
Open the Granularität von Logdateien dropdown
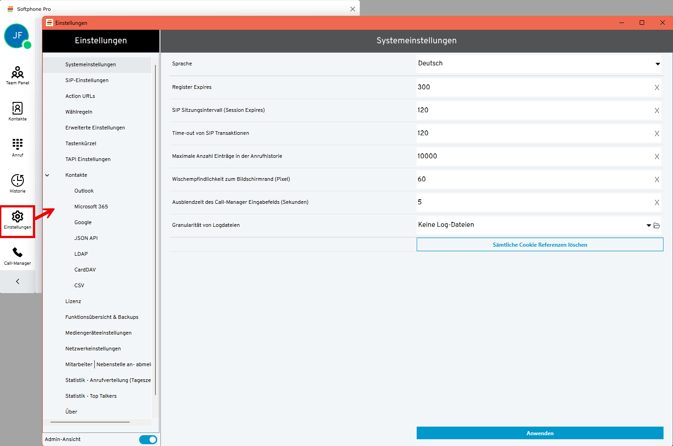click(x=649, y=225)
